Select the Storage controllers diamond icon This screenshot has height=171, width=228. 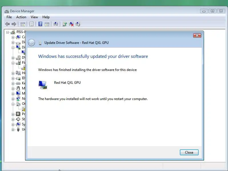coord(18,119)
